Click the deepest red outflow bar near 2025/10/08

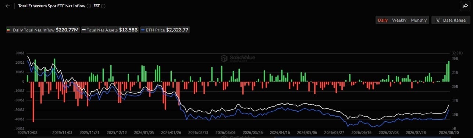pyautogui.click(x=33, y=102)
